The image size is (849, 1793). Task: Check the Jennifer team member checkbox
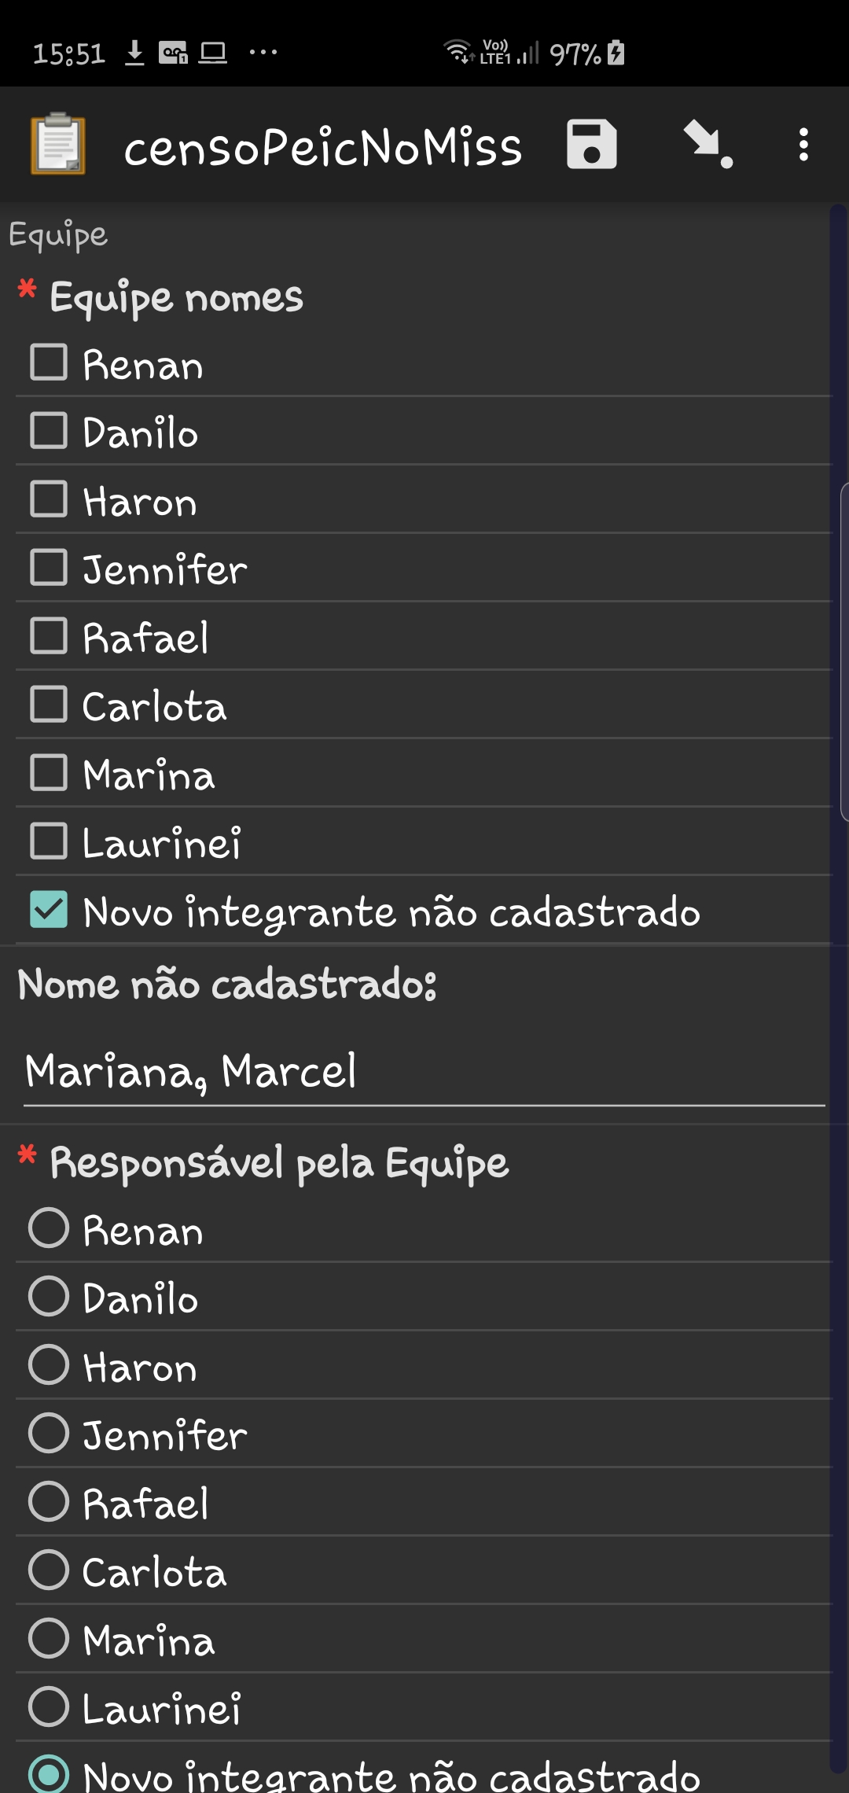[x=49, y=567]
